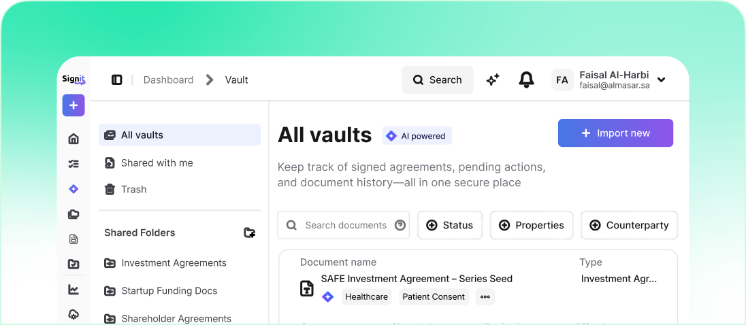Expand Faisal Al-Harbi account dropdown

tap(661, 80)
